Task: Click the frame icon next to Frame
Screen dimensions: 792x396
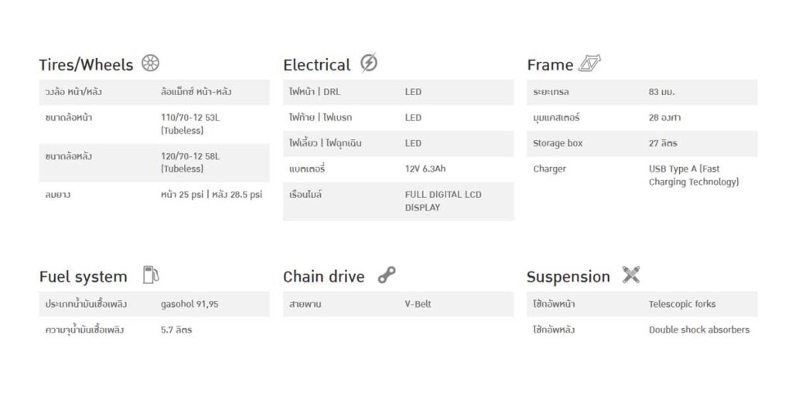Action: click(x=589, y=63)
